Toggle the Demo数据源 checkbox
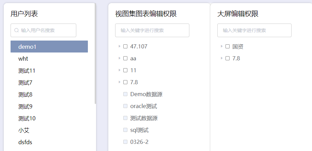The image size is (312, 151). pos(125,94)
